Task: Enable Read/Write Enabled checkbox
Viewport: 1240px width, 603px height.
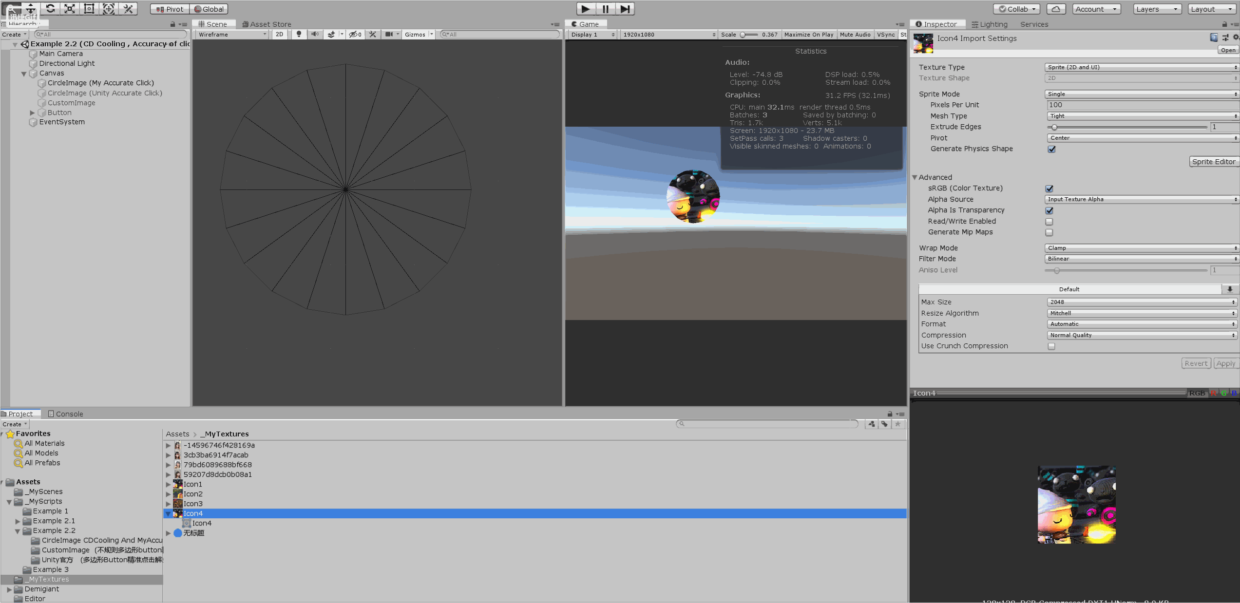Action: click(x=1049, y=222)
